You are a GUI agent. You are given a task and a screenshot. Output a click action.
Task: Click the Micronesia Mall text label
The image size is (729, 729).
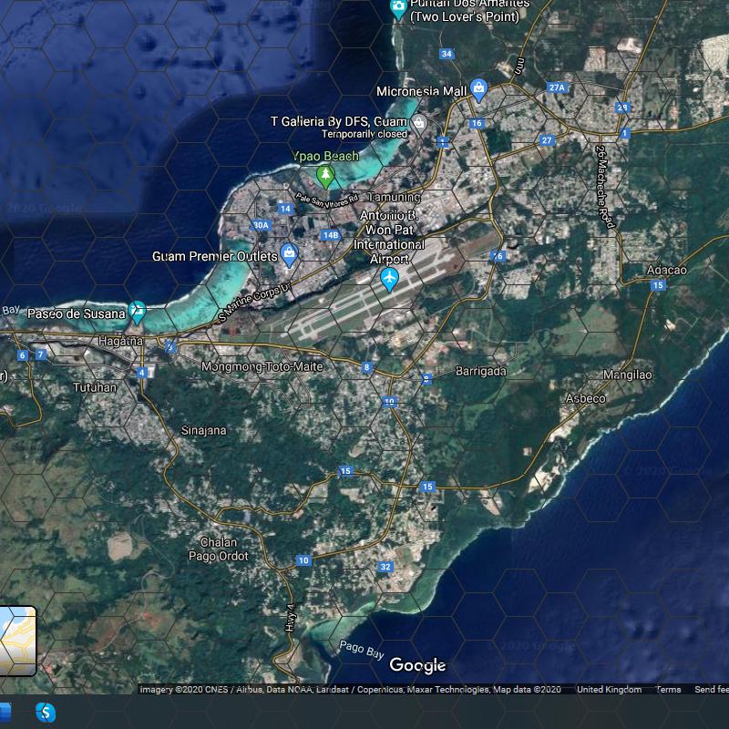(x=421, y=91)
